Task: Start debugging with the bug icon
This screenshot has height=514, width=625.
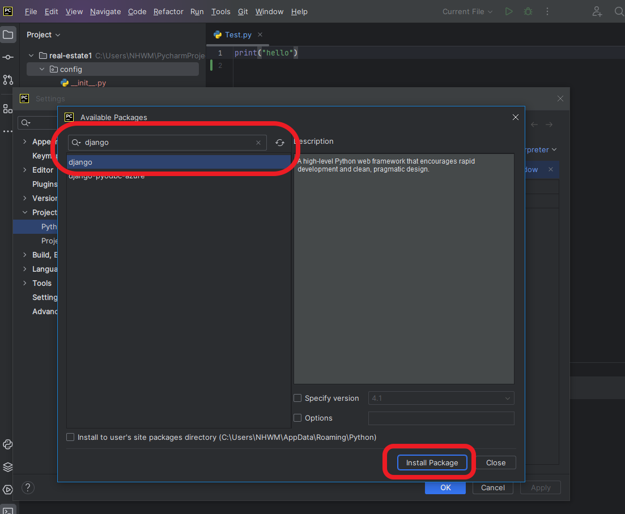Action: point(528,11)
